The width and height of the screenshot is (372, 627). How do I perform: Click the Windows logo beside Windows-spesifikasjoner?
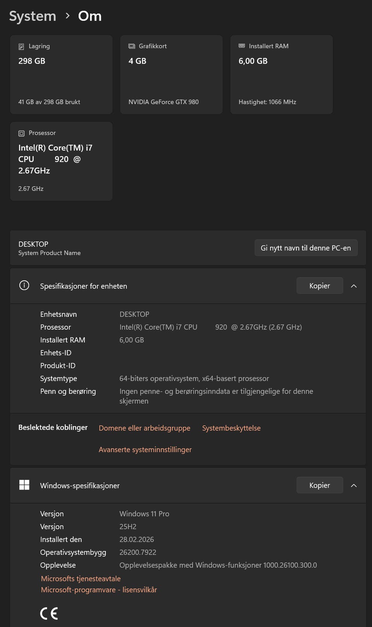coord(24,485)
